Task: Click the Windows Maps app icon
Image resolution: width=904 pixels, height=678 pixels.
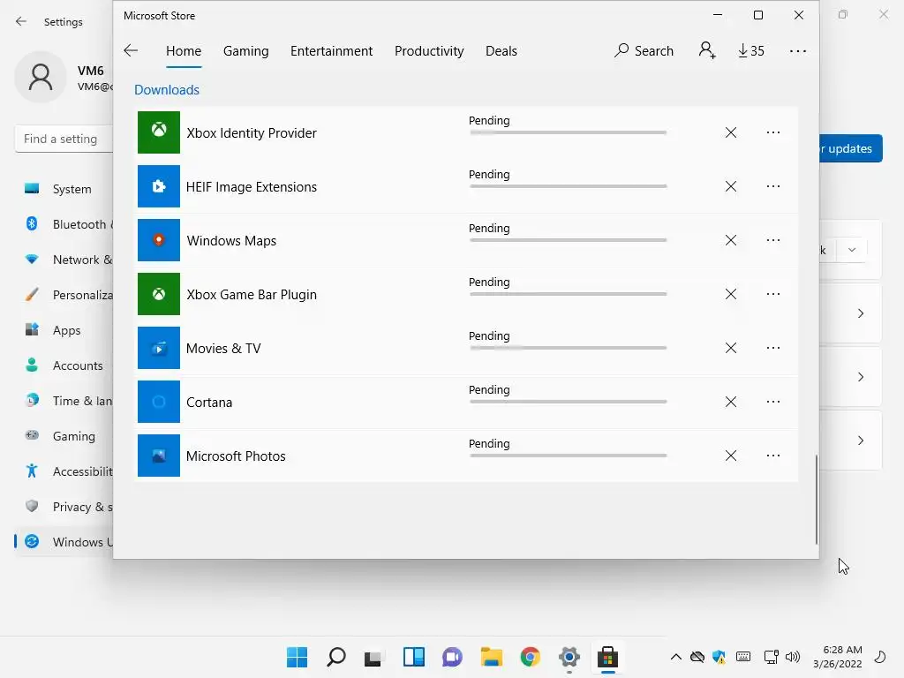Action: (x=159, y=240)
